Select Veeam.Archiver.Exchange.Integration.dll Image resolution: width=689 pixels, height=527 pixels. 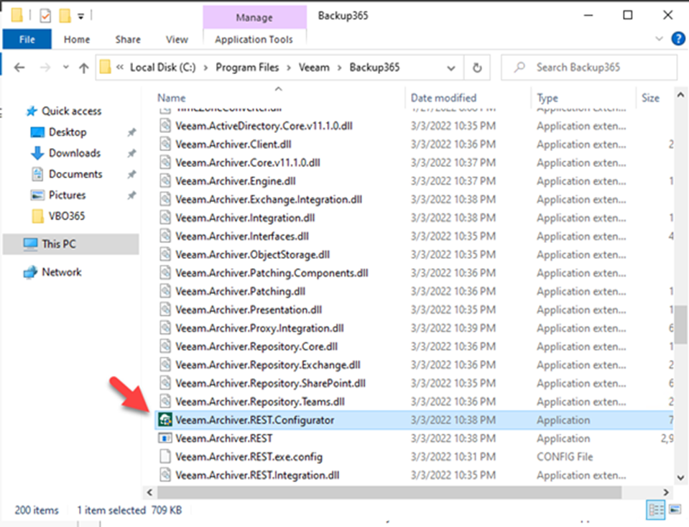[269, 200]
